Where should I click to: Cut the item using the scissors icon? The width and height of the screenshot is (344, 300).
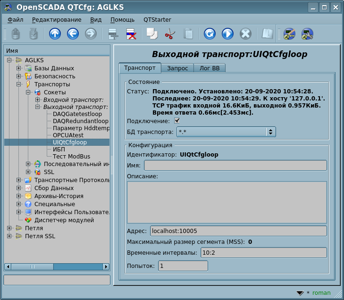pos(170,34)
